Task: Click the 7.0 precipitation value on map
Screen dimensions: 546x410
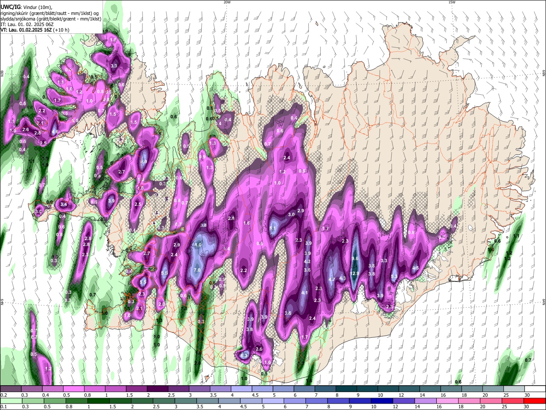Action: click(197, 270)
